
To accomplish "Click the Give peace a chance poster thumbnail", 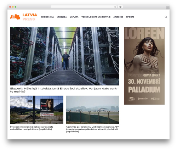I will (x=37, y=110).
